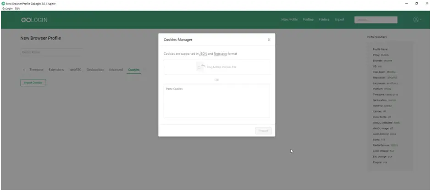This screenshot has width=431, height=191.
Task: Go to Profiles in the header
Action: [308, 20]
